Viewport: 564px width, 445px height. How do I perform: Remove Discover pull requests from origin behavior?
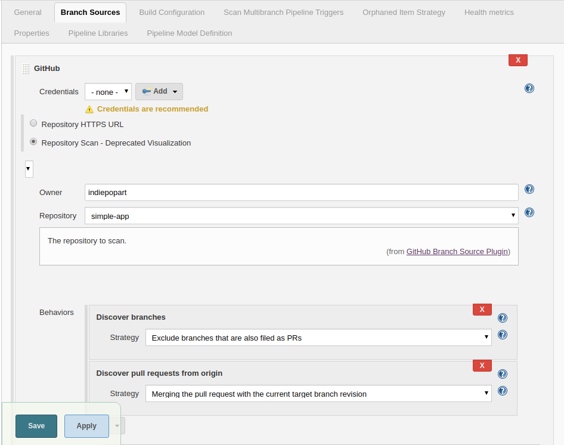pyautogui.click(x=482, y=366)
